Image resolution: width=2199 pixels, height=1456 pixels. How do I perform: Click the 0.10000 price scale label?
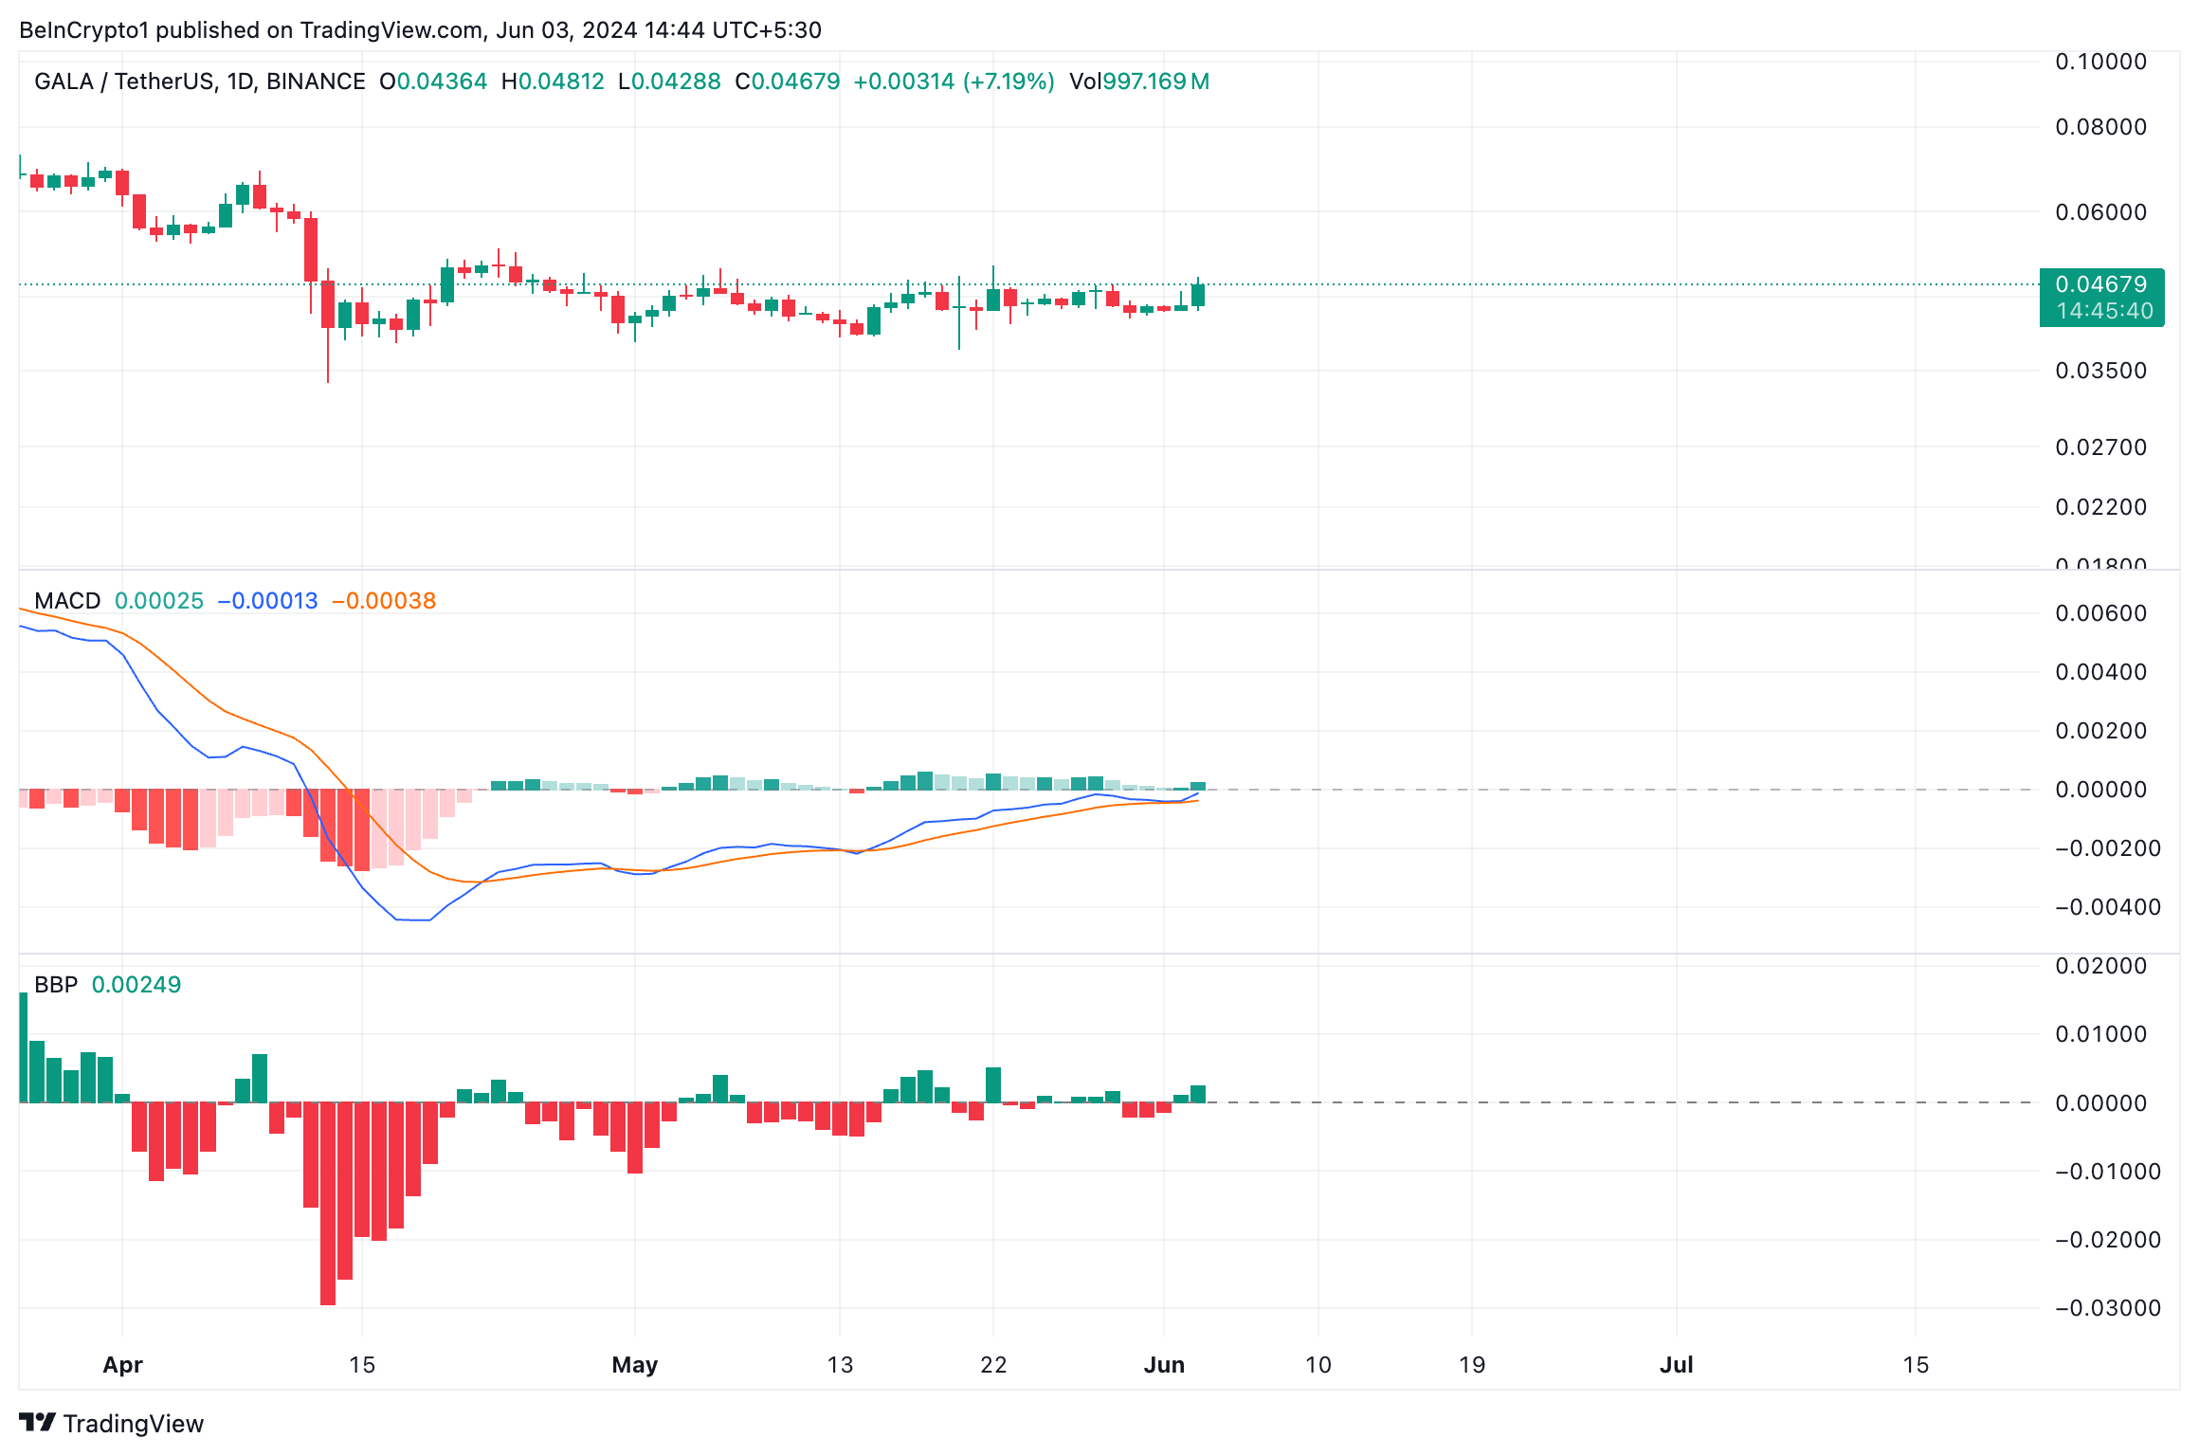[x=2100, y=63]
